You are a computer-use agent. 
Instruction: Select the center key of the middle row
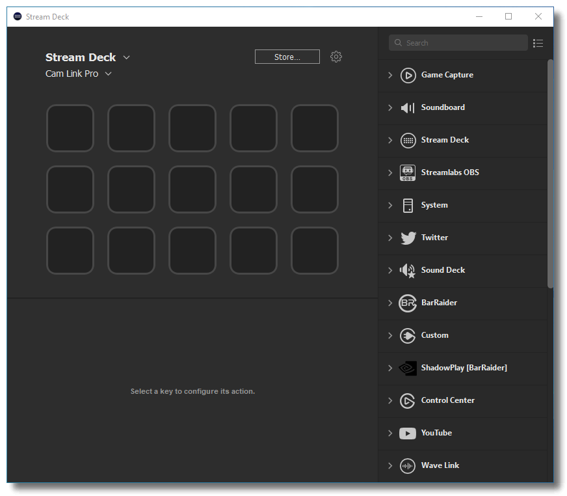[192, 189]
